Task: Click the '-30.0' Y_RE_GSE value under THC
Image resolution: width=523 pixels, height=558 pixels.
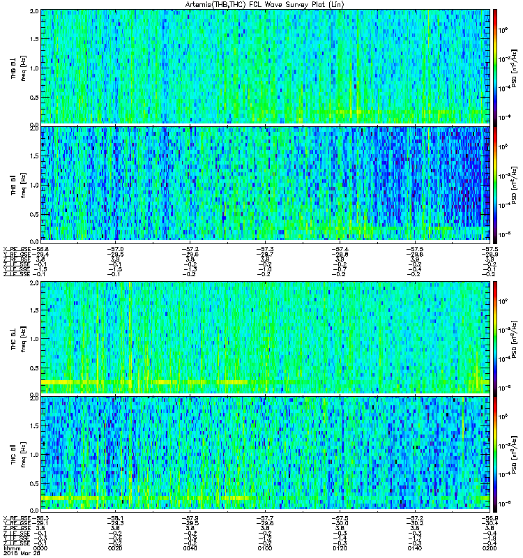Action: (x=340, y=524)
